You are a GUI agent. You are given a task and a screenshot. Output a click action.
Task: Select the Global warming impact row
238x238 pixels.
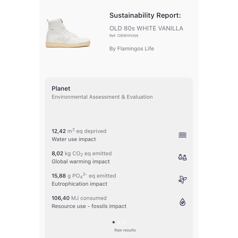[119, 157]
